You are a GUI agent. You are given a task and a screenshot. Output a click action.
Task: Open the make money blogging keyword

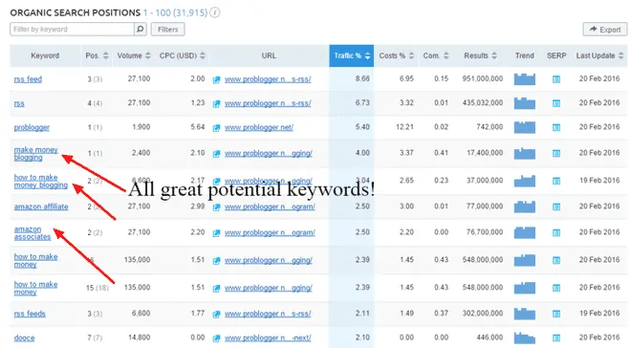[x=35, y=154]
